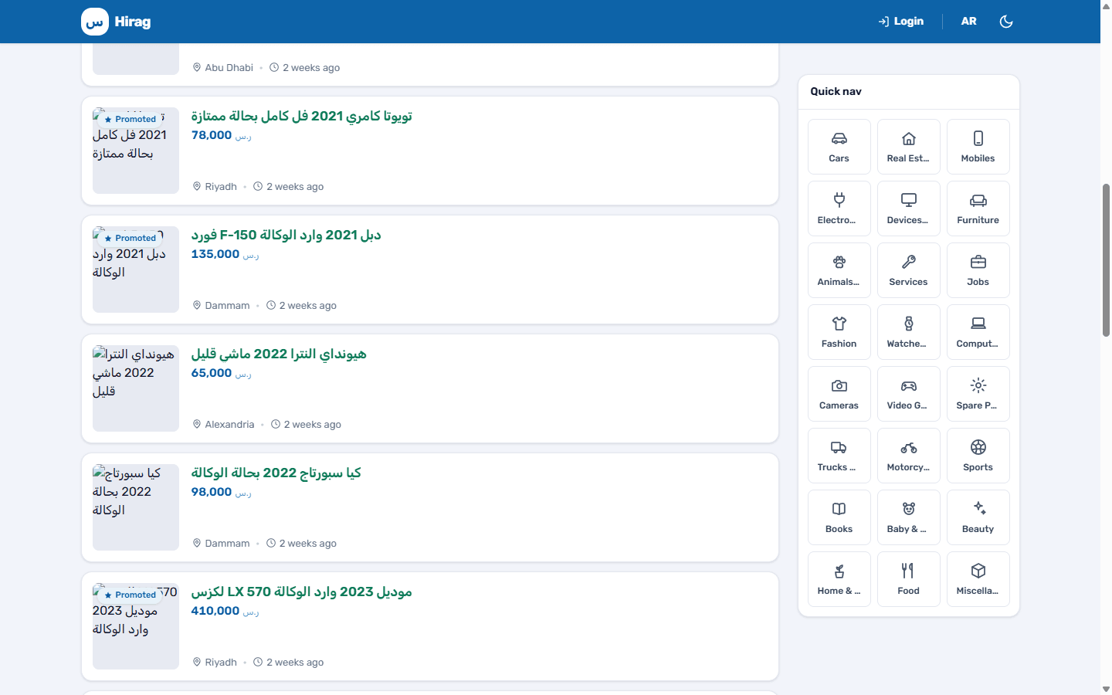The image size is (1112, 695).
Task: Go to the Motorcycles category tile
Action: 908,456
